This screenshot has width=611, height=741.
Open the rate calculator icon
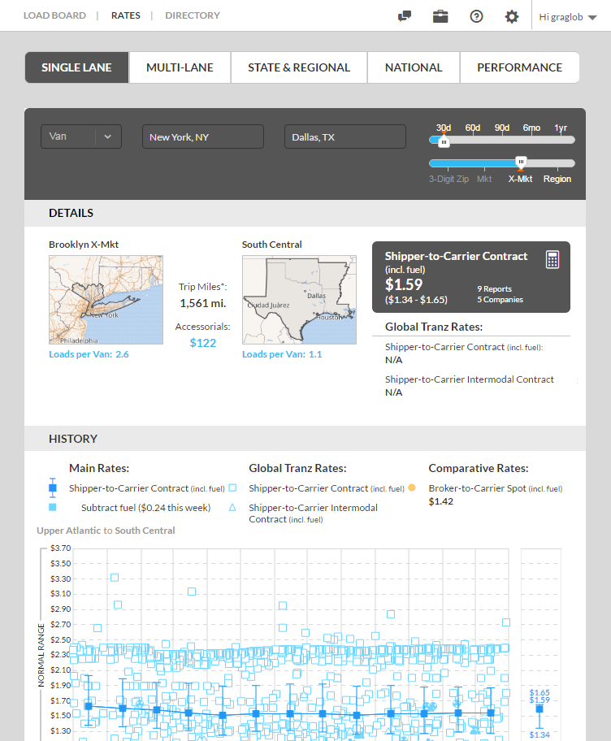(552, 259)
